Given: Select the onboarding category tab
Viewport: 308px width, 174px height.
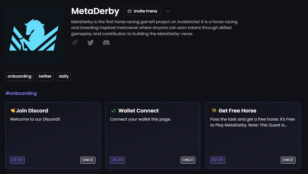Looking at the screenshot, I should point(19,76).
